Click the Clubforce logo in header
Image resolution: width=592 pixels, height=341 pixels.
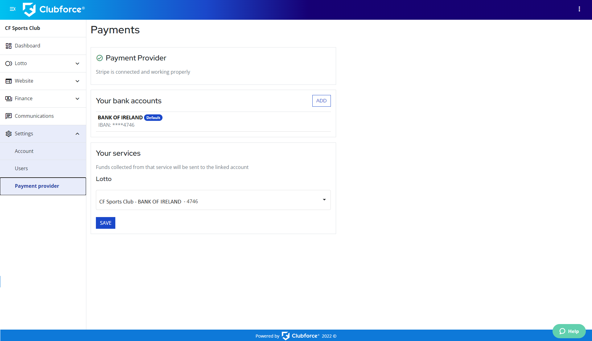tap(54, 10)
